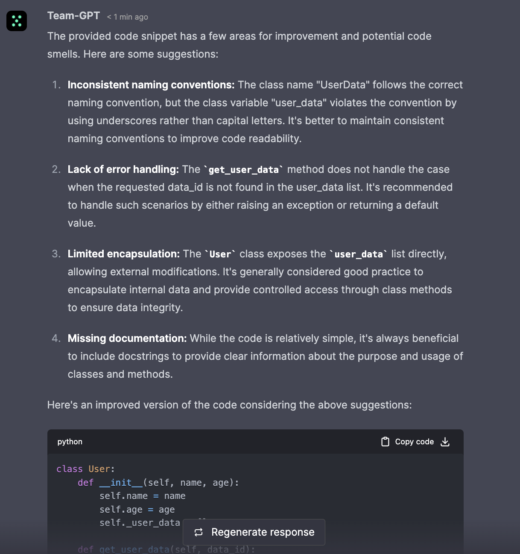Click the '< 1 min ago' timestamp

(x=127, y=17)
